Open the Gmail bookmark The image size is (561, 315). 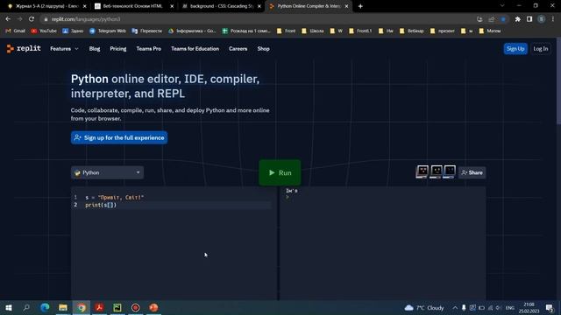[16, 31]
